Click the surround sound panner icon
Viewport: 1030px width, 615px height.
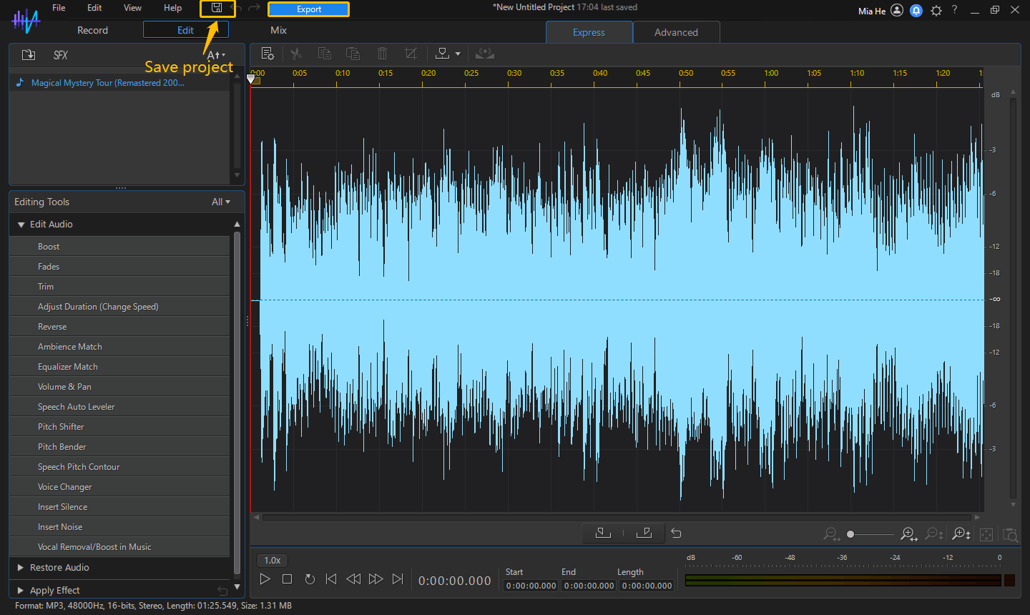point(485,54)
